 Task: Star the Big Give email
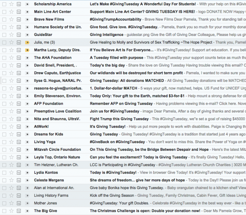(12, 211)
